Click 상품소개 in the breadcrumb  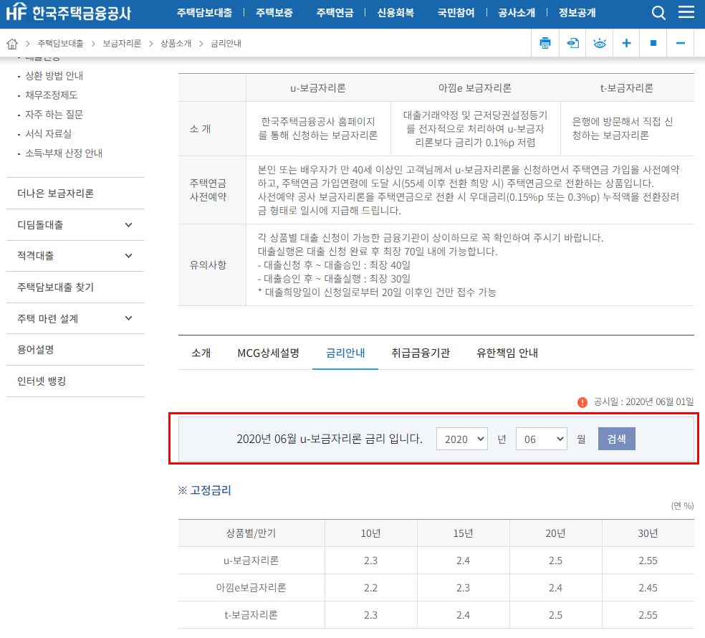[x=176, y=44]
